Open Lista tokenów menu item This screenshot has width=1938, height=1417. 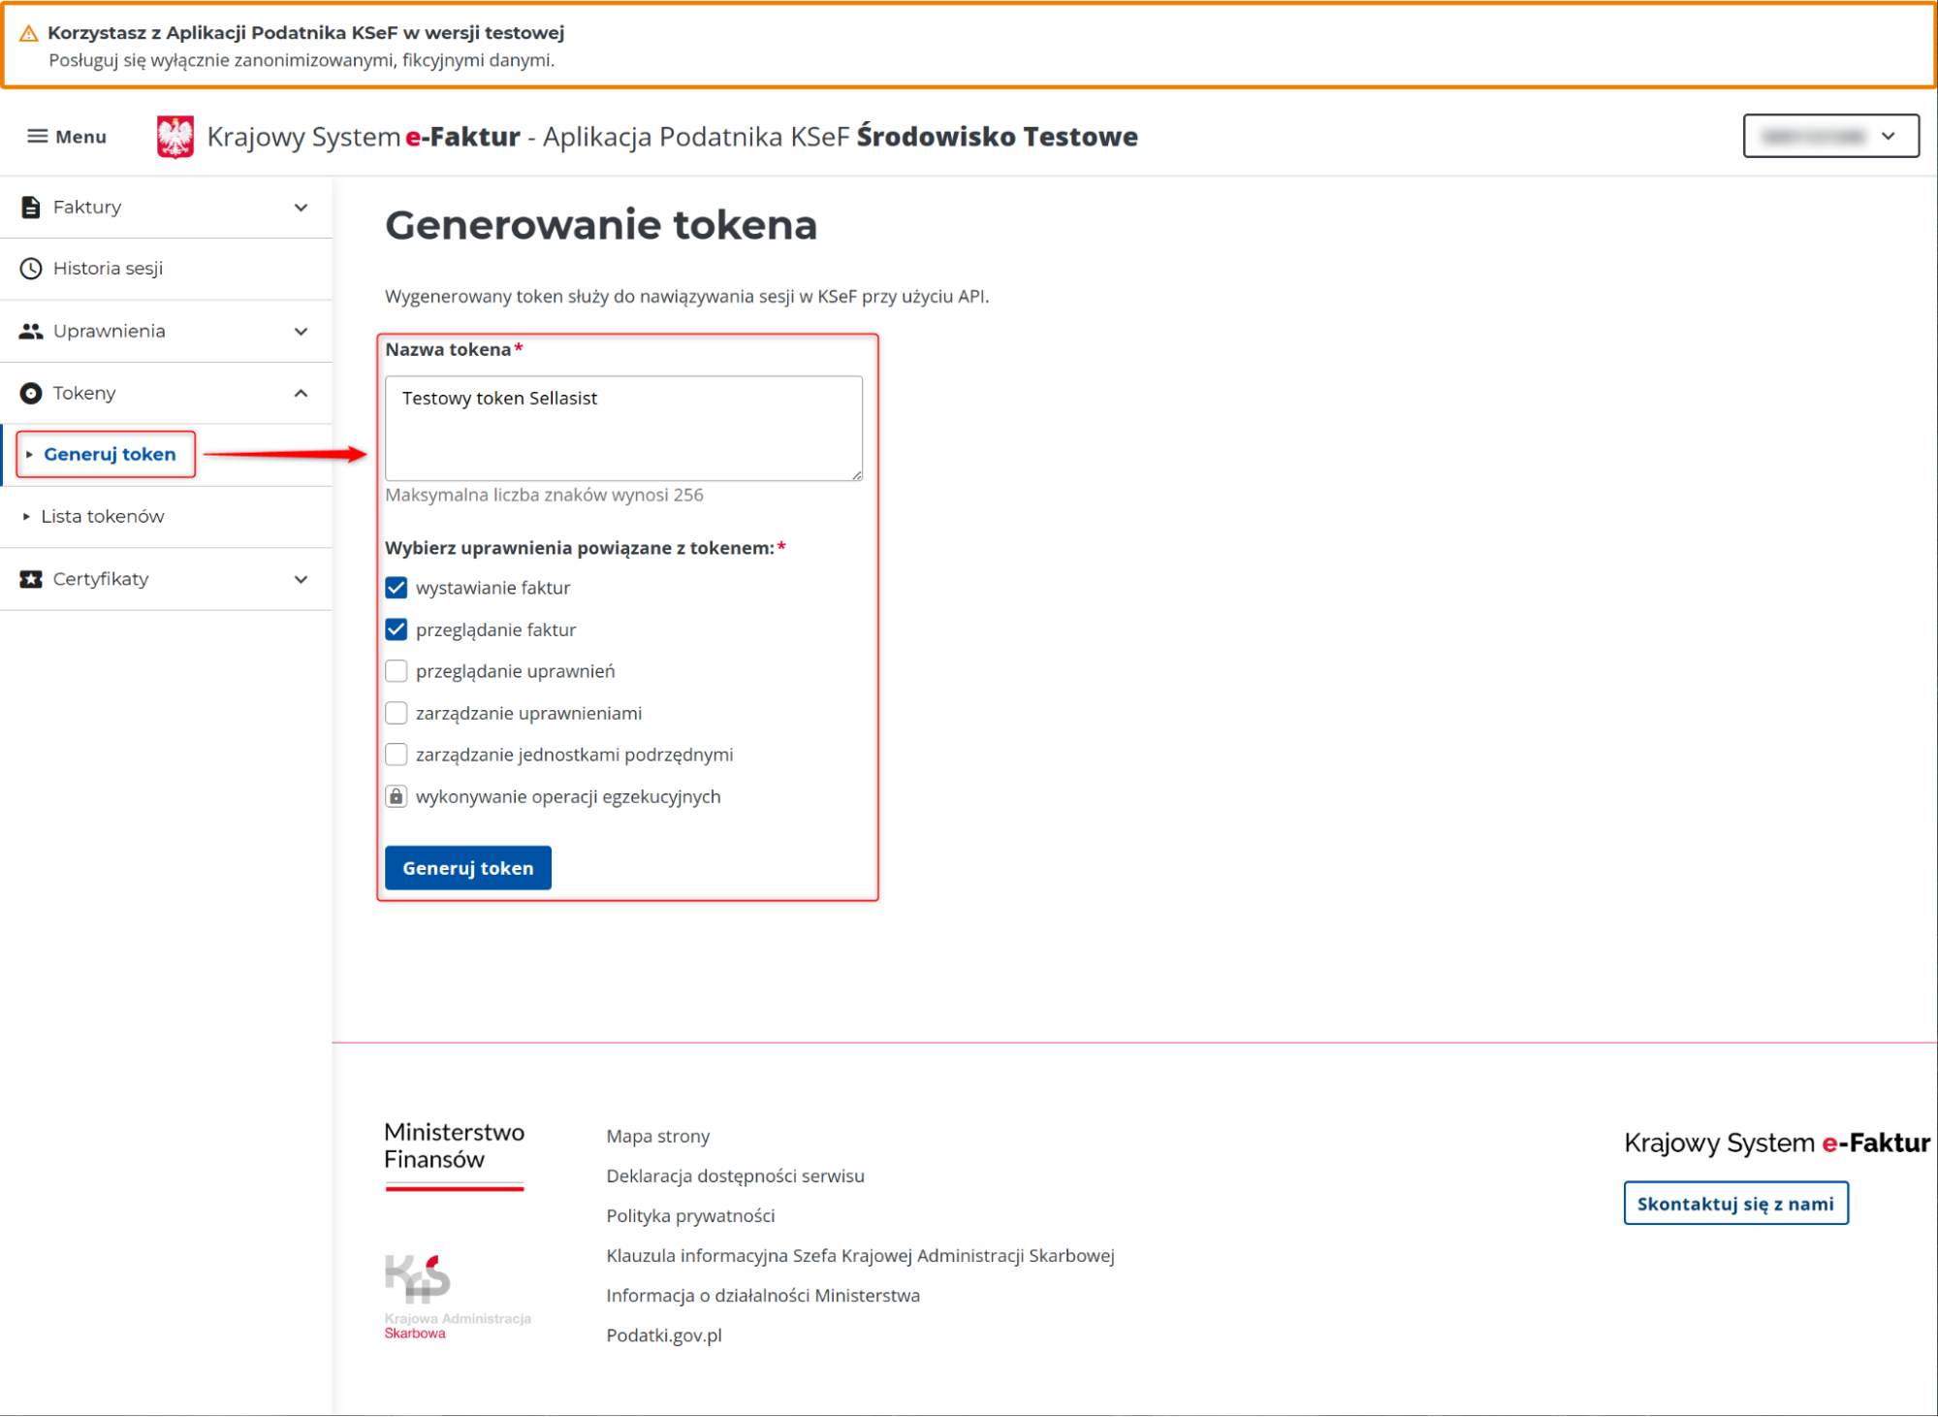pos(103,516)
